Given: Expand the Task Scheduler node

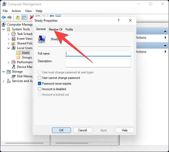Looking at the screenshot, I should coord(9,34).
